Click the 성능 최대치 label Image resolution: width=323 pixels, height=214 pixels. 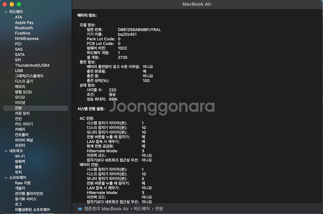pyautogui.click(x=96, y=100)
